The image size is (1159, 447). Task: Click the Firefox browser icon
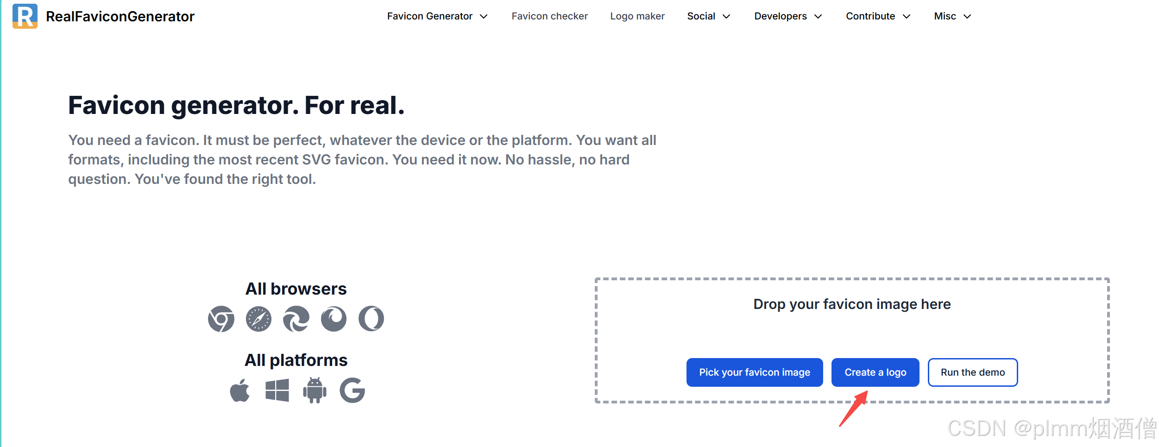click(334, 319)
